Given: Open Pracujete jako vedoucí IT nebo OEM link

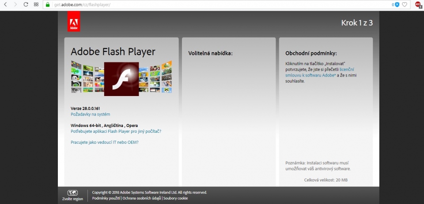Looking at the screenshot, I should point(105,142).
